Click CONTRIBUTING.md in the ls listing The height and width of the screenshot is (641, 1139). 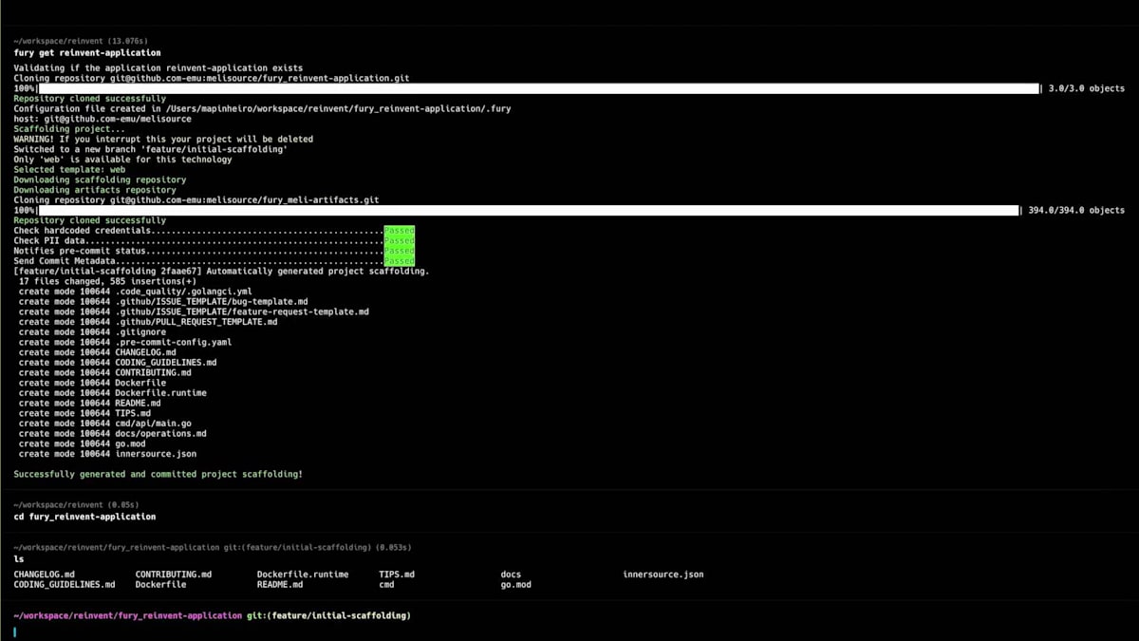[x=174, y=575]
